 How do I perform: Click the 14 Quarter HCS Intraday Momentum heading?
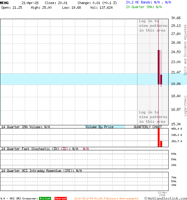41,171
